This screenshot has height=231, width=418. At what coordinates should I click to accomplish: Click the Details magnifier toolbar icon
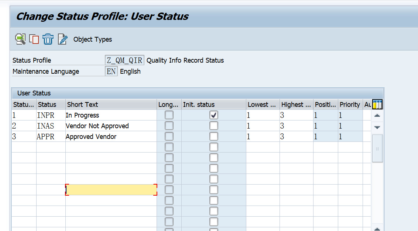point(20,39)
